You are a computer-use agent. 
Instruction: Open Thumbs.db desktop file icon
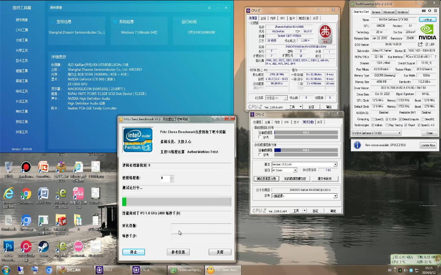pyautogui.click(x=9, y=222)
